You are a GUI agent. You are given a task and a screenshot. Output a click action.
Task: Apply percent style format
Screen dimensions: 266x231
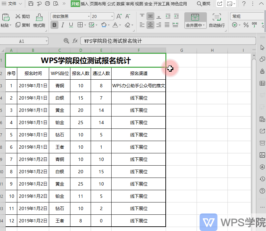[x=246, y=25]
